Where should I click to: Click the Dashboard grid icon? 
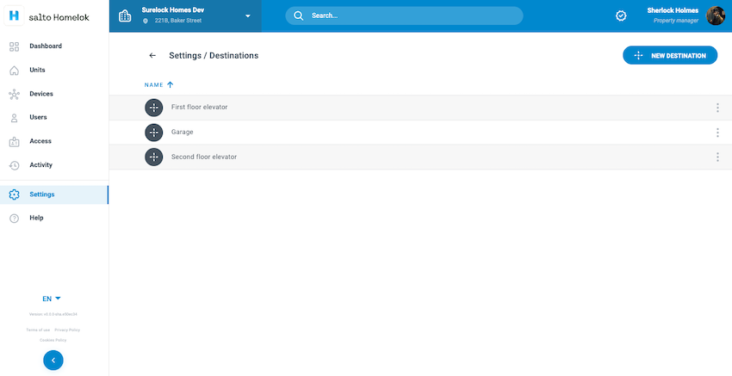14,46
